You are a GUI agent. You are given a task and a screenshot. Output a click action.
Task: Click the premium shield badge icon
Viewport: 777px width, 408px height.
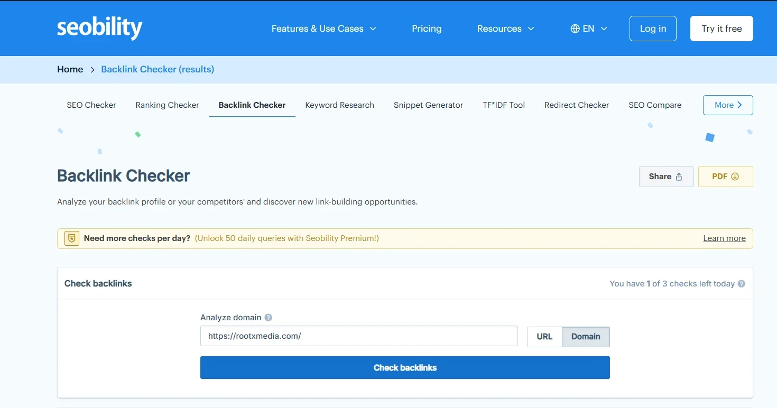pos(72,238)
